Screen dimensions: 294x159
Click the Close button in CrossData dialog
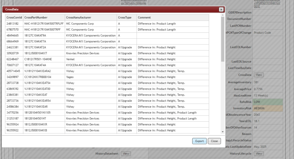214,141
